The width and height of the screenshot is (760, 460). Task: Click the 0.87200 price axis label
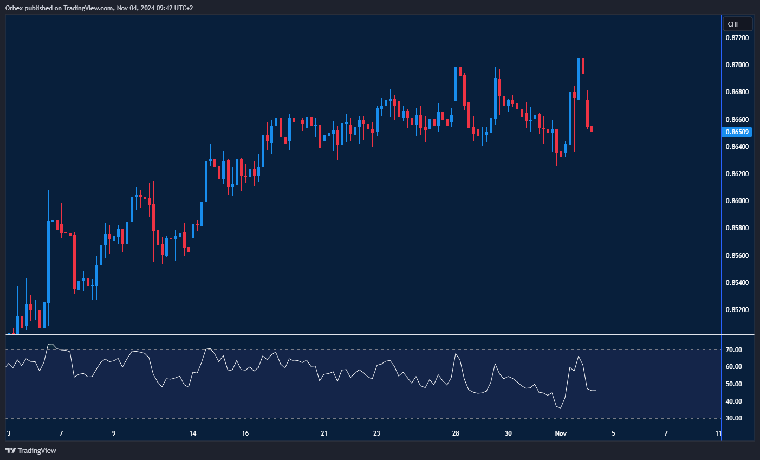point(737,38)
